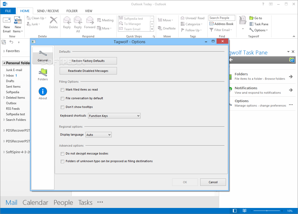Open OneNote from the Move group
Image resolution: width=298 pixels, height=214 pixels.
pyautogui.click(x=167, y=28)
